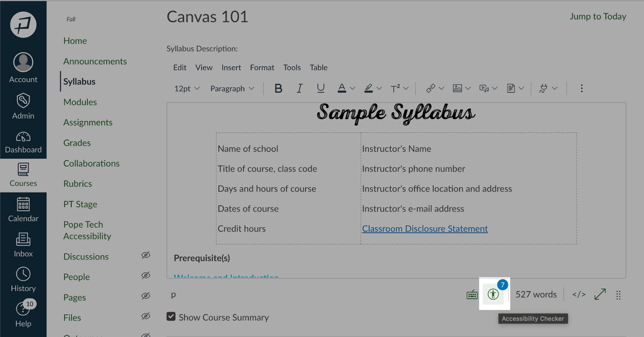Image resolution: width=644 pixels, height=337 pixels.
Task: Open the Insert menu
Action: coord(231,68)
